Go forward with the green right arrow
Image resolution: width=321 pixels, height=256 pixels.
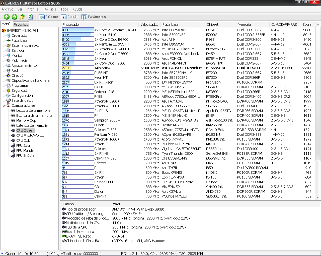[x=15, y=17]
